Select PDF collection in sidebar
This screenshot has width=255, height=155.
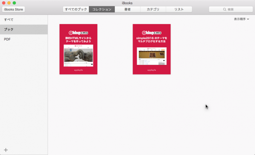click(24, 39)
